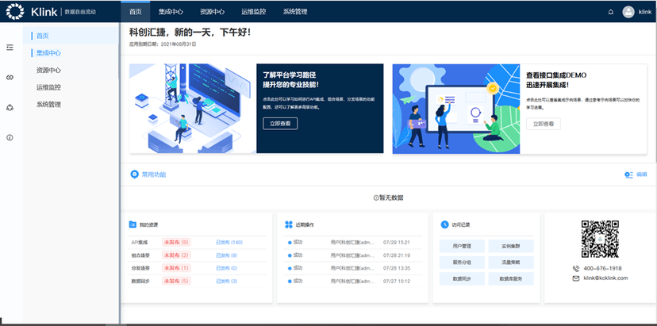
Task: Click the user avatar icon
Action: 628,12
